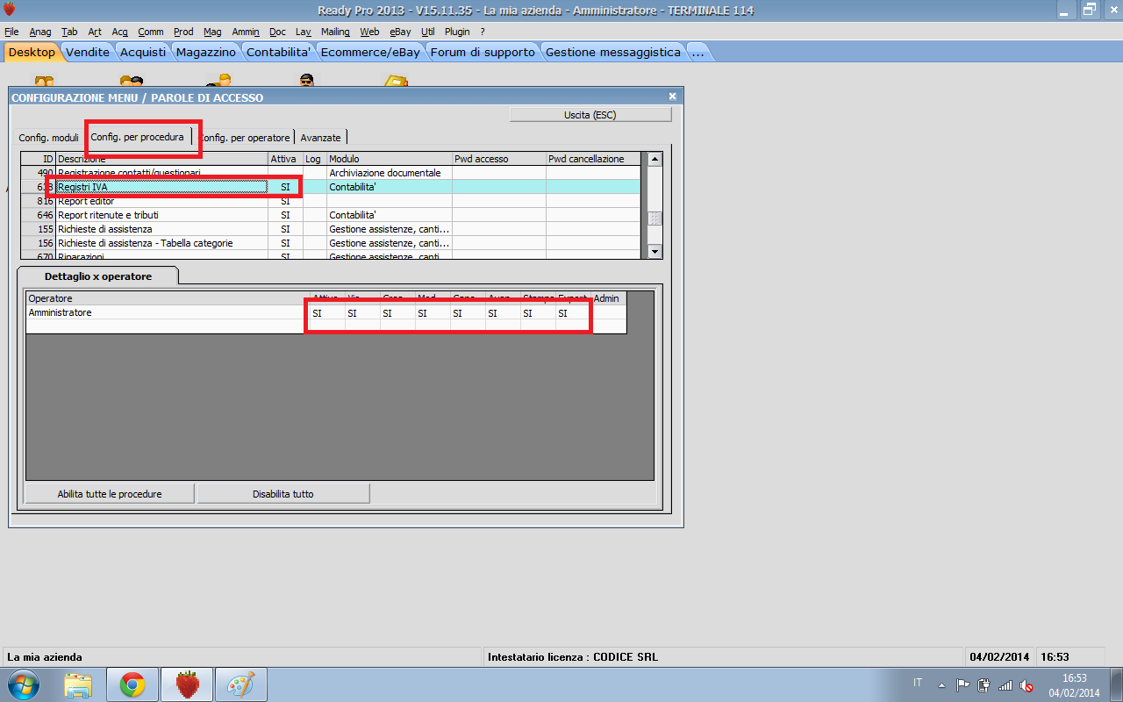1123x702 pixels.
Task: Open the network signal tray icon
Action: (x=1005, y=685)
